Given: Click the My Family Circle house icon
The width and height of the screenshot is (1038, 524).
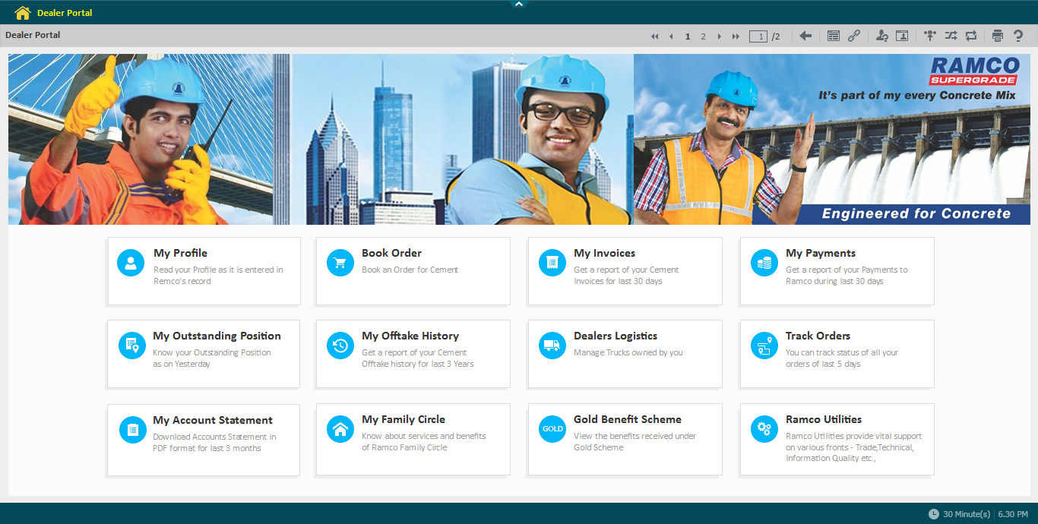Looking at the screenshot, I should pyautogui.click(x=340, y=429).
